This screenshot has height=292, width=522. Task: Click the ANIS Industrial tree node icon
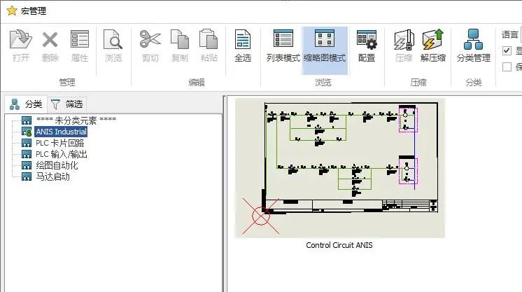pyautogui.click(x=27, y=132)
